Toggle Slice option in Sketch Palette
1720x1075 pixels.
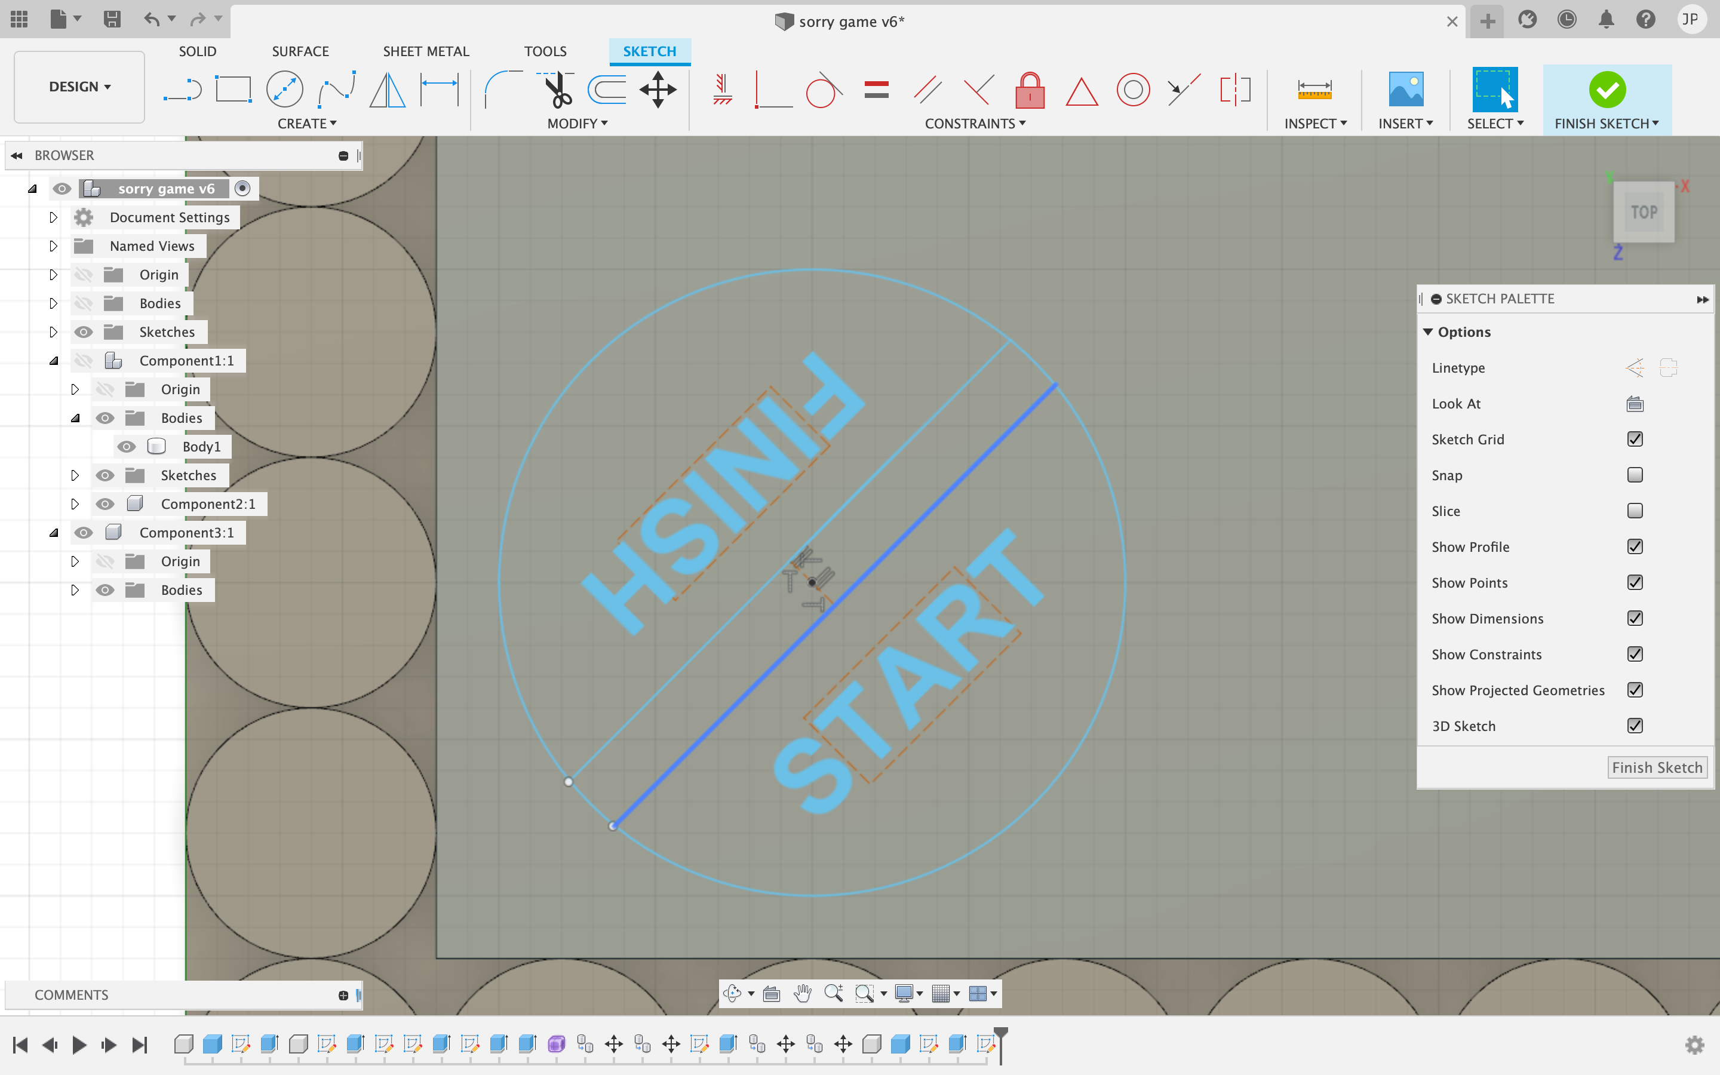(x=1636, y=510)
